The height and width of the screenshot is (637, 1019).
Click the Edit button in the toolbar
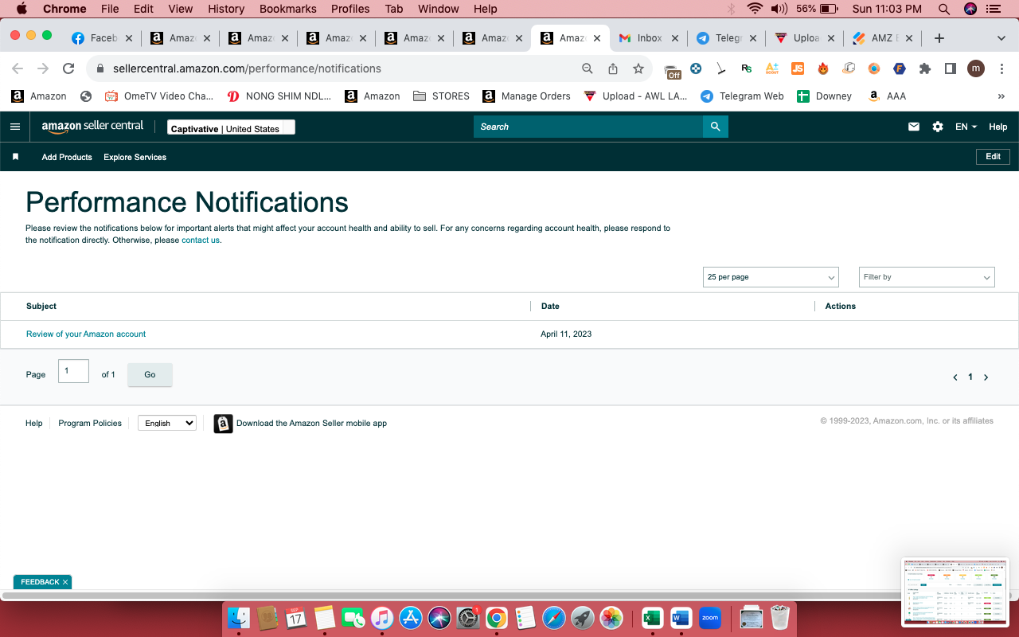tap(993, 157)
